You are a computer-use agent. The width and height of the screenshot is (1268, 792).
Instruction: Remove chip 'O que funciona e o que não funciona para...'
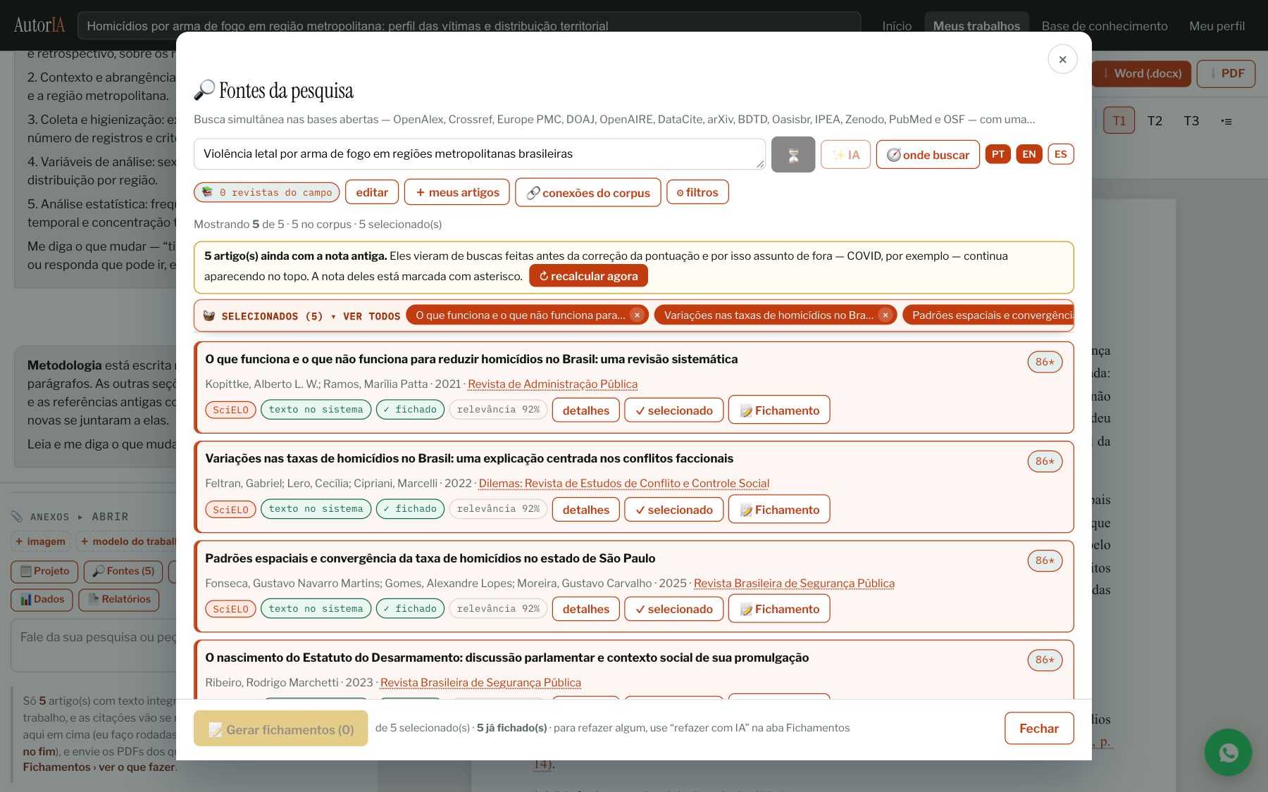pyautogui.click(x=637, y=315)
